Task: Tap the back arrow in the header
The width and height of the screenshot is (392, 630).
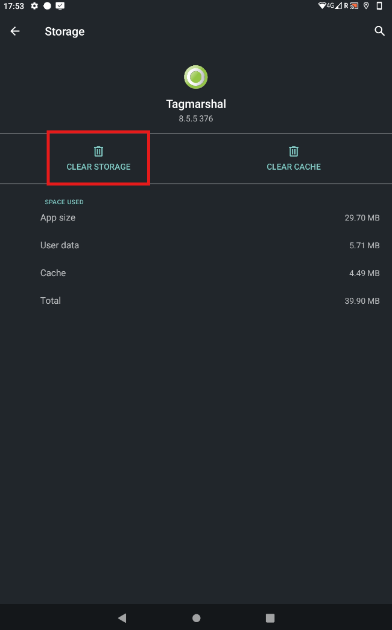Action: (15, 31)
